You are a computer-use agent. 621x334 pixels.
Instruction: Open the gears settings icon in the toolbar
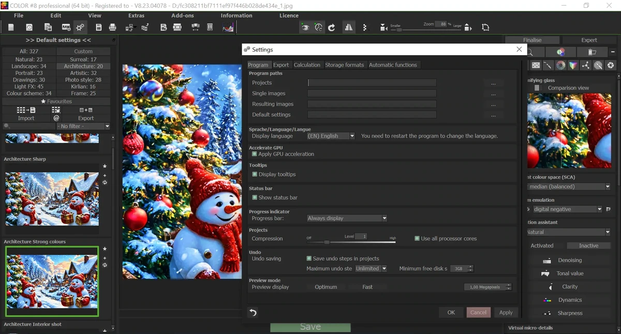(x=80, y=27)
